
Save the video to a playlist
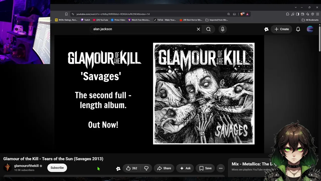tap(205, 168)
